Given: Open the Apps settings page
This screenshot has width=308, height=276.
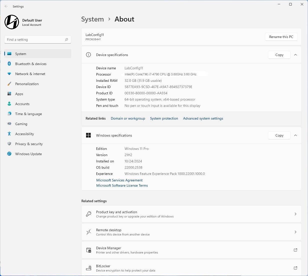Looking at the screenshot, I should [x=38, y=94].
